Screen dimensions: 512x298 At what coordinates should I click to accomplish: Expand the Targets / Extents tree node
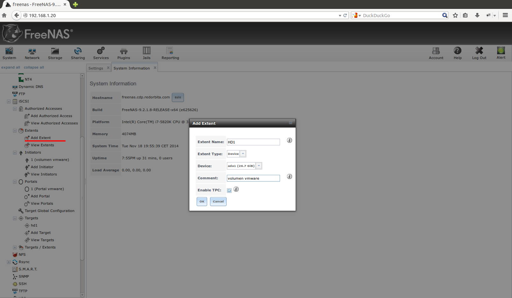coord(15,248)
